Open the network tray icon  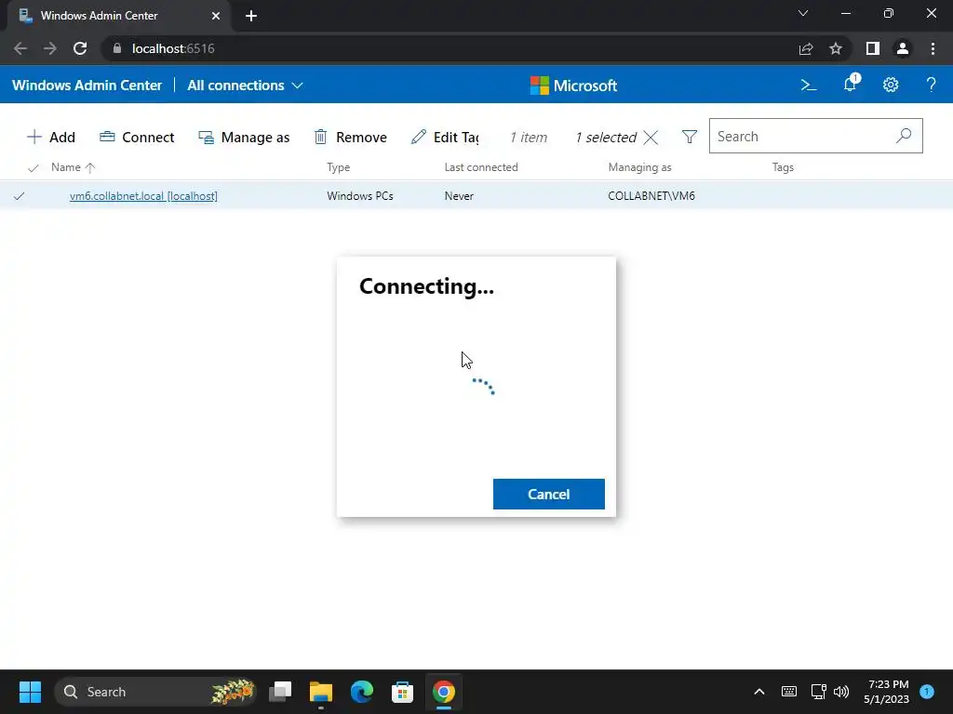818,692
